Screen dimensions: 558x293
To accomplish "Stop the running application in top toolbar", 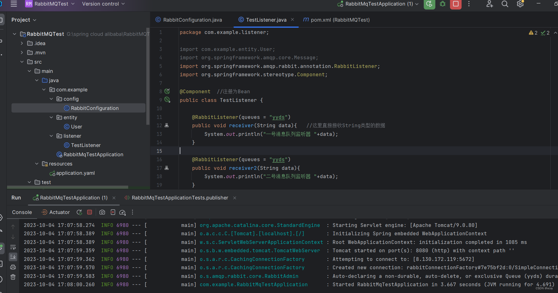I will coord(456,4).
